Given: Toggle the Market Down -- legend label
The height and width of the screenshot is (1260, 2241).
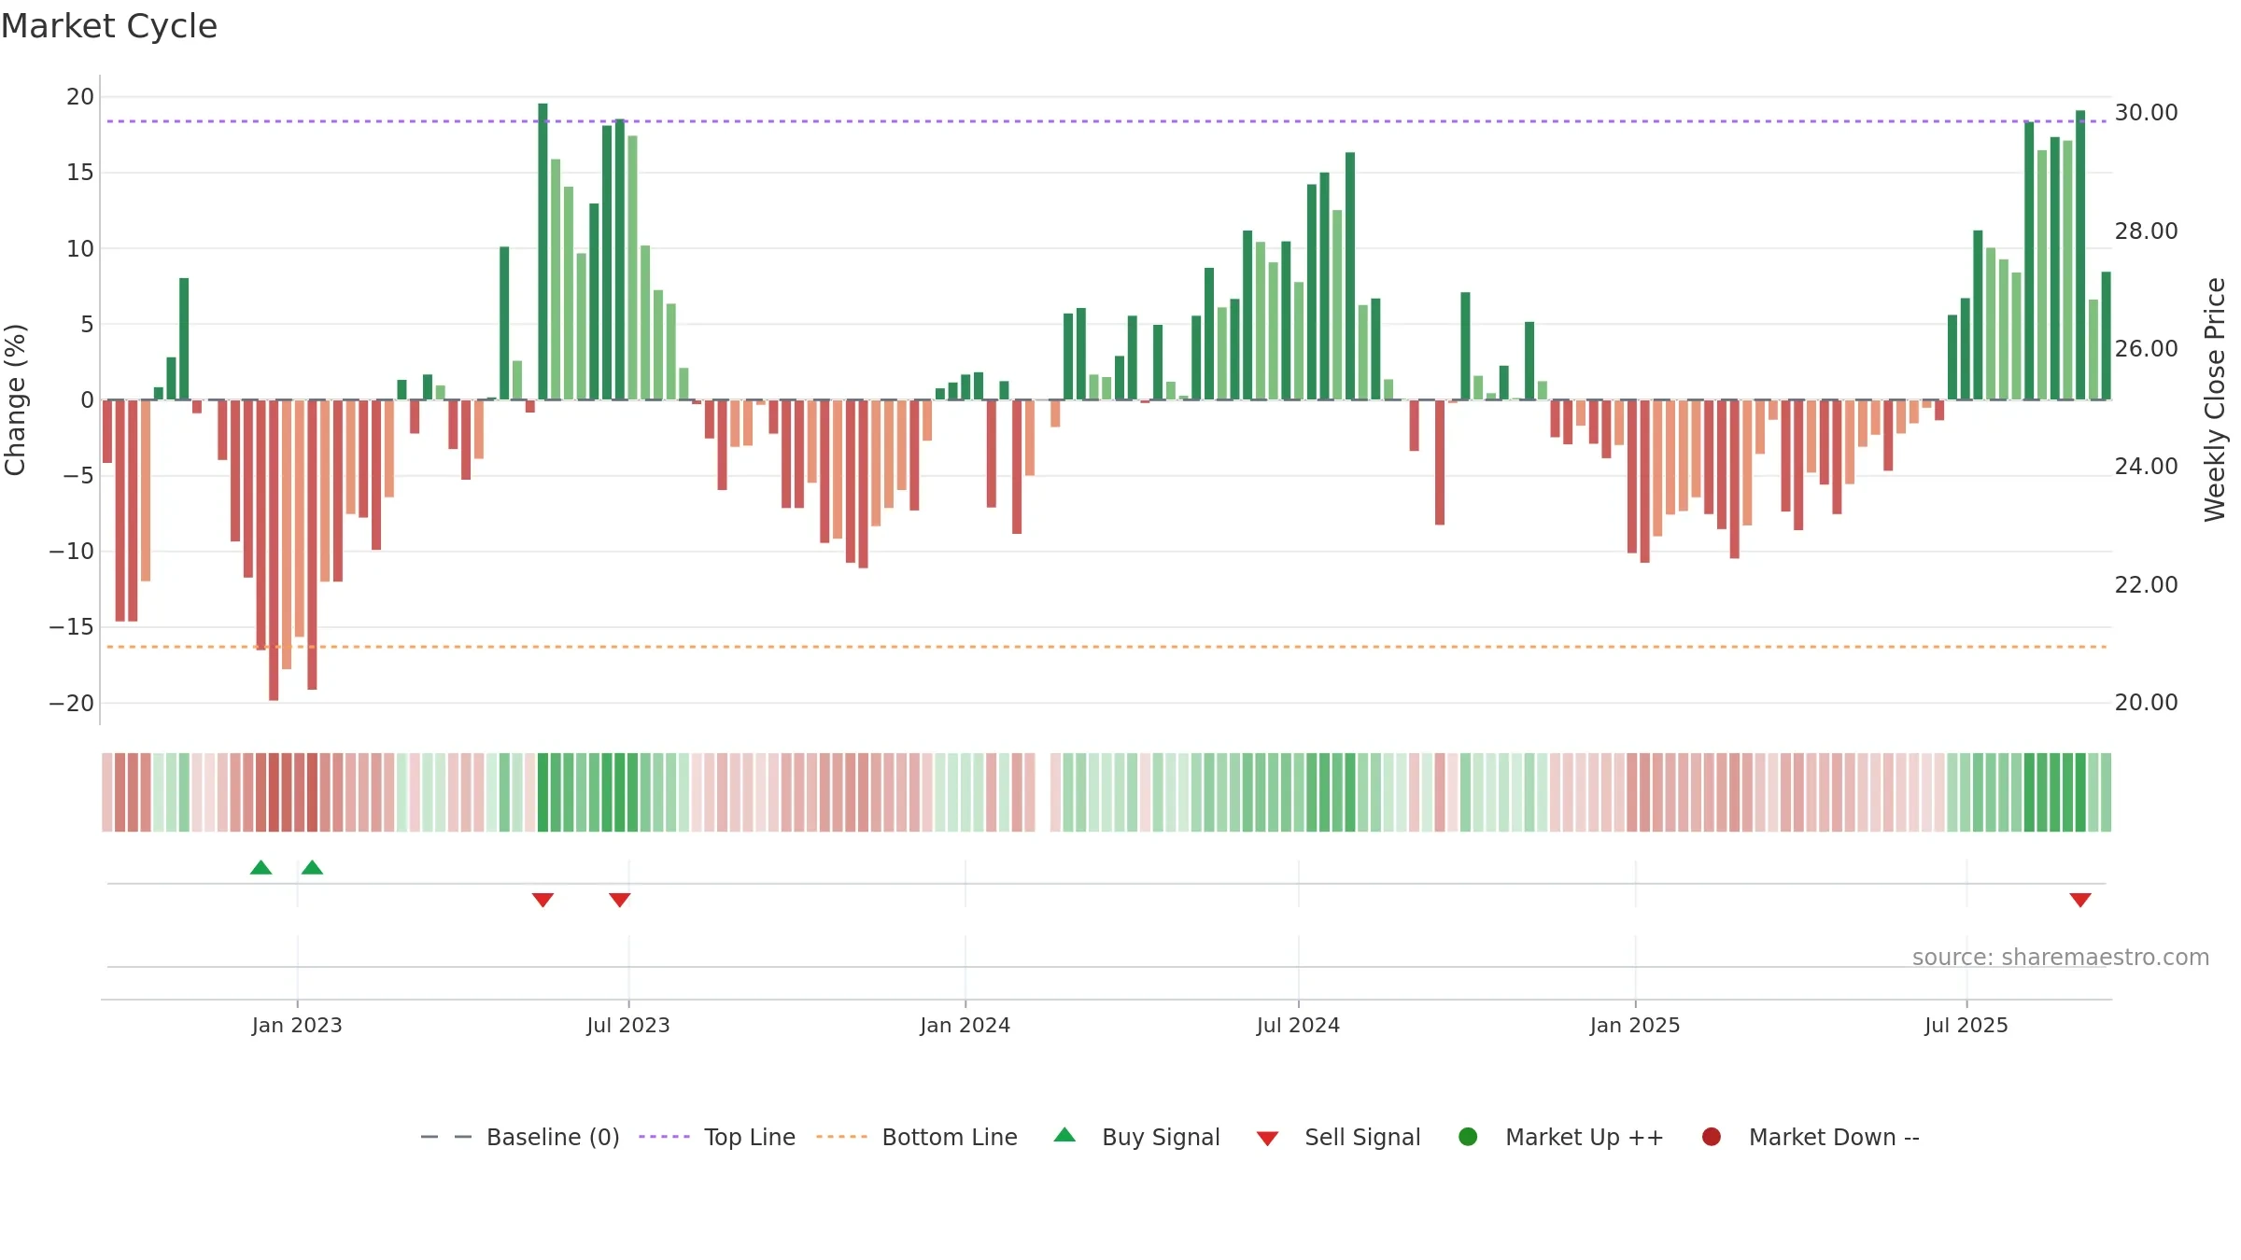Looking at the screenshot, I should (1834, 1137).
